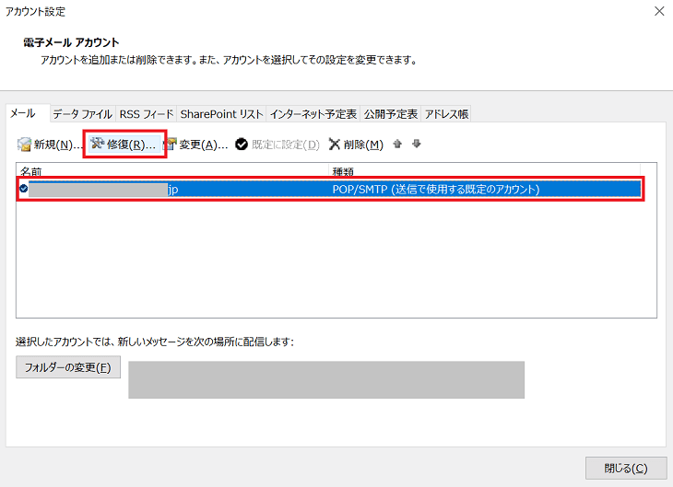Switch to SharePoint リスト tab
Screen dimensions: 673x487
(221, 114)
